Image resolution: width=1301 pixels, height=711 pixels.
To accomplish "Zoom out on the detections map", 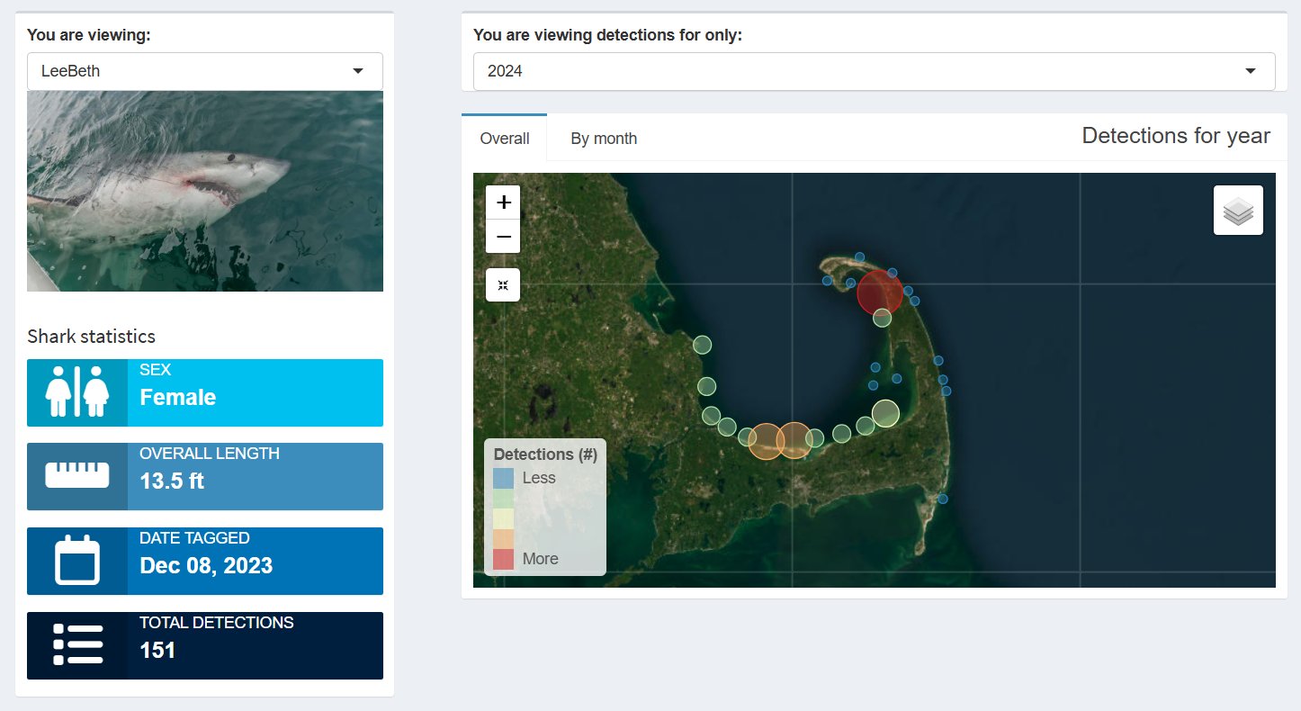I will [503, 237].
